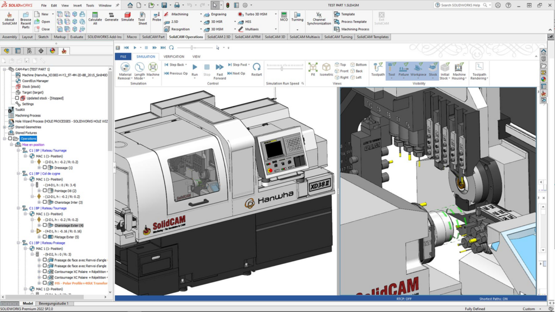
Task: Open the Toolpath Rendering icon
Action: [x=479, y=71]
